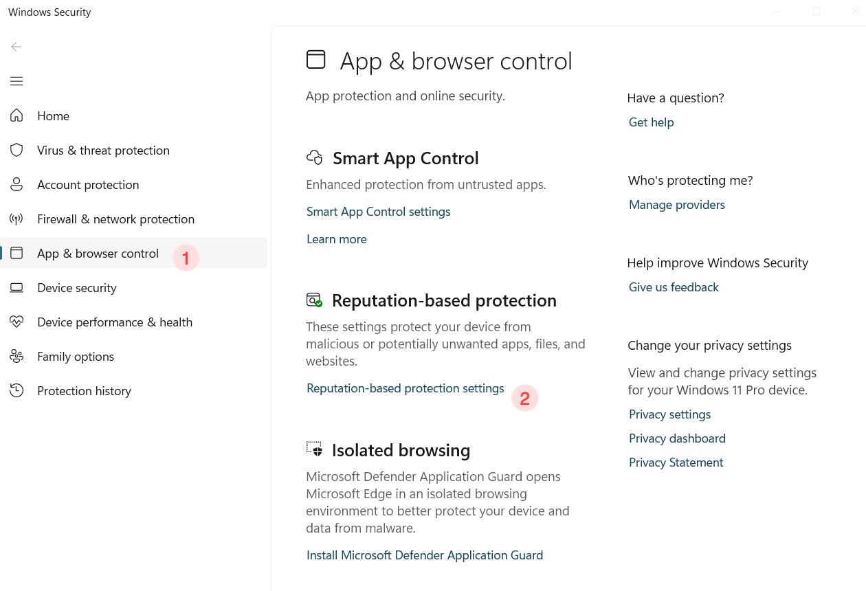Click the Home icon in sidebar
The width and height of the screenshot is (866, 591).
pyautogui.click(x=16, y=115)
